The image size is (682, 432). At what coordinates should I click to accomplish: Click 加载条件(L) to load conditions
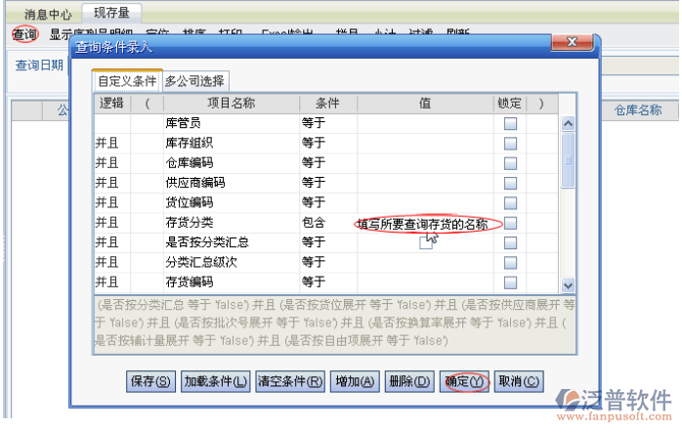tap(216, 381)
